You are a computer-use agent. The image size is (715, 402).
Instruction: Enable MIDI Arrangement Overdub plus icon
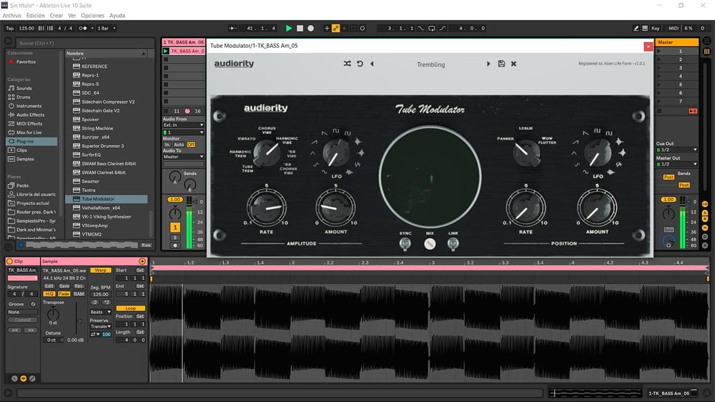click(327, 28)
